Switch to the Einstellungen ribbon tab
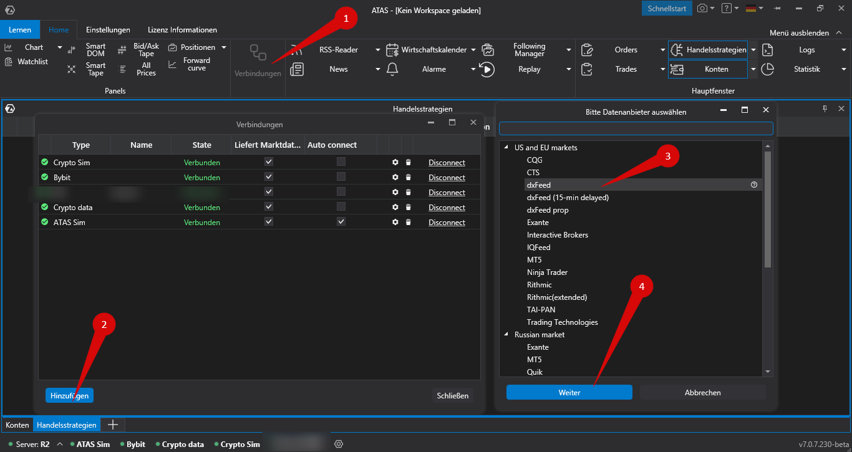The image size is (852, 452). [x=108, y=30]
